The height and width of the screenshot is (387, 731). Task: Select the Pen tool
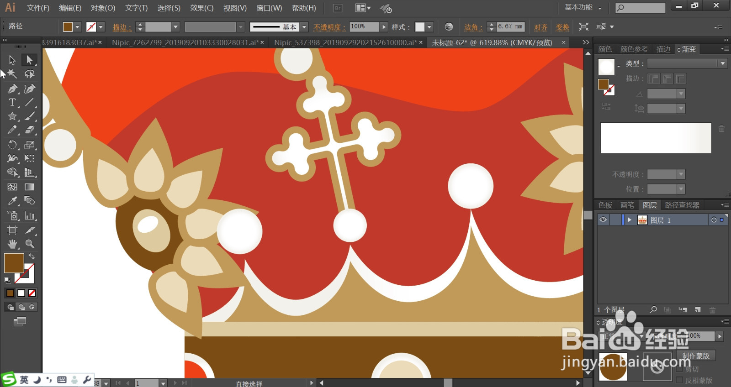(x=12, y=89)
